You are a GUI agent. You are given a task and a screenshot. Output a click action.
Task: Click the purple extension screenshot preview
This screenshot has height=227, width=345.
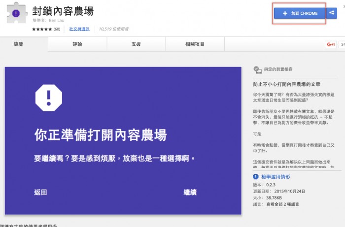point(123,141)
